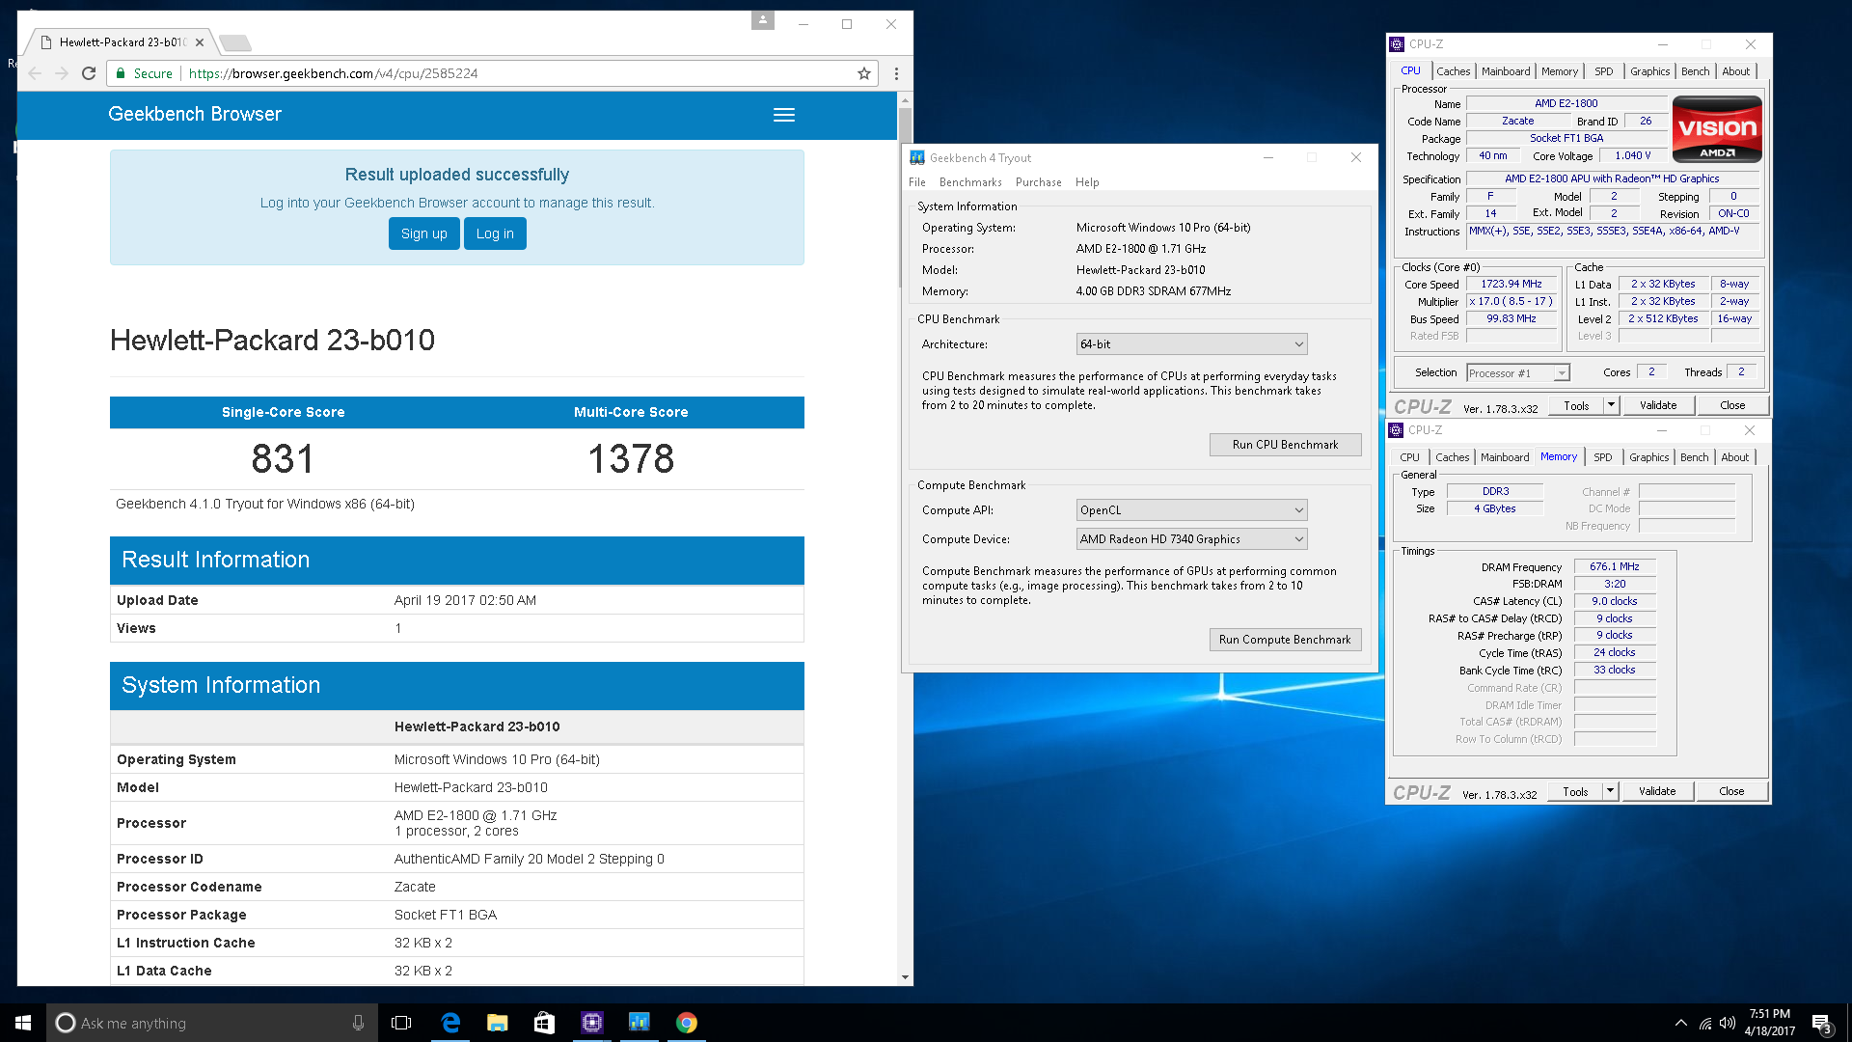
Task: Open File Explorer from the taskbar
Action: [497, 1023]
